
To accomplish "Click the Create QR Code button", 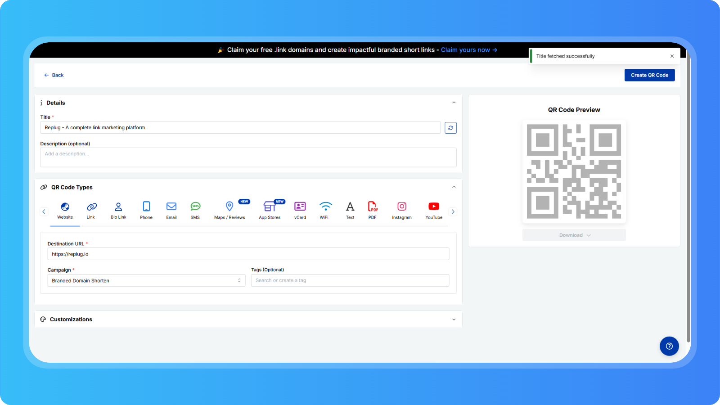I will 649,75.
